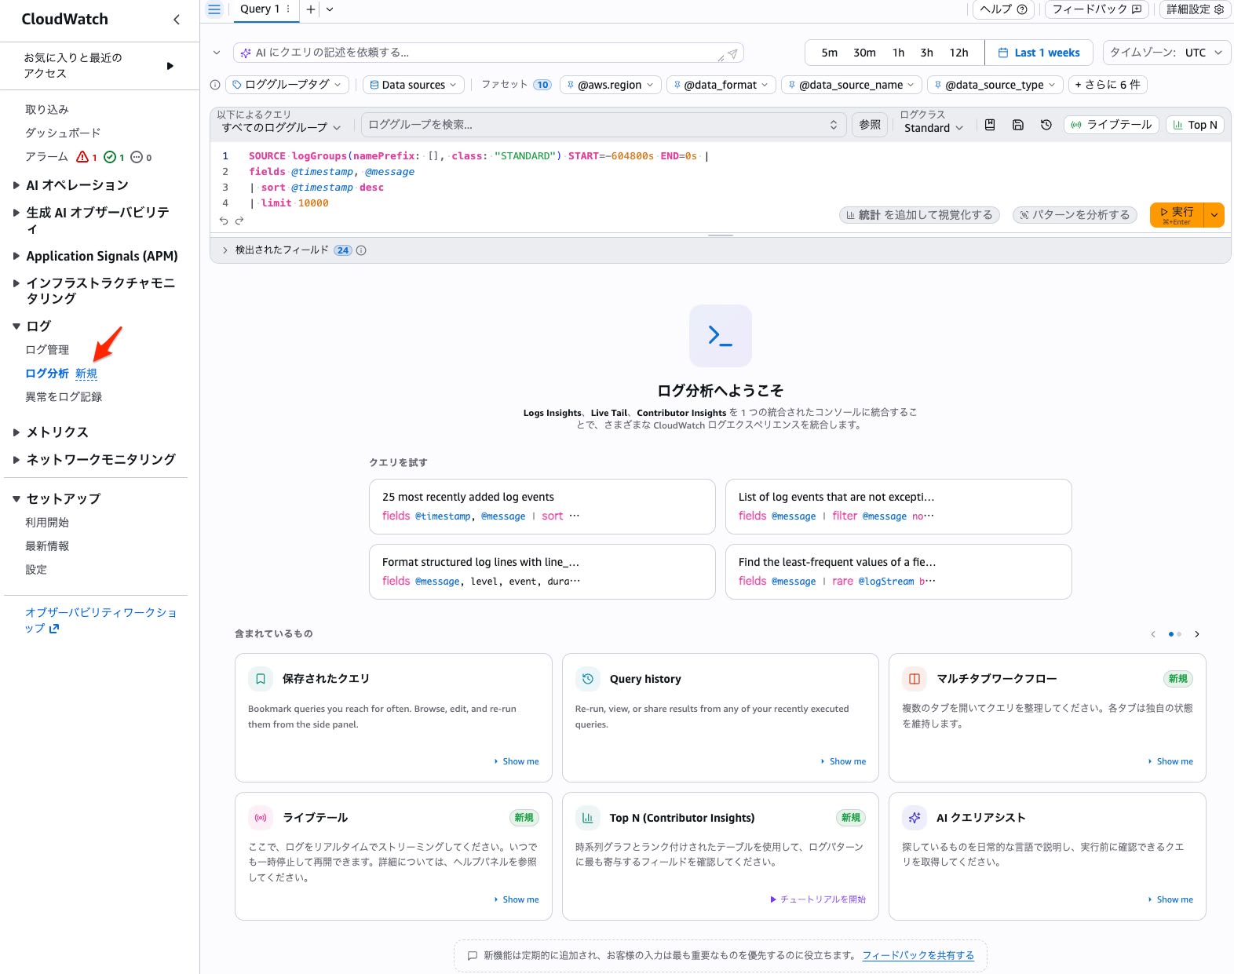Open the タイムゾーン UTC dropdown

1166,53
